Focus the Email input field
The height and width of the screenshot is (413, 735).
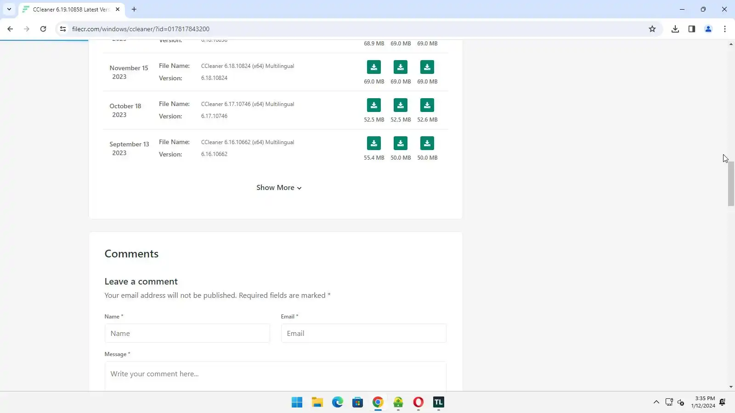pyautogui.click(x=364, y=334)
